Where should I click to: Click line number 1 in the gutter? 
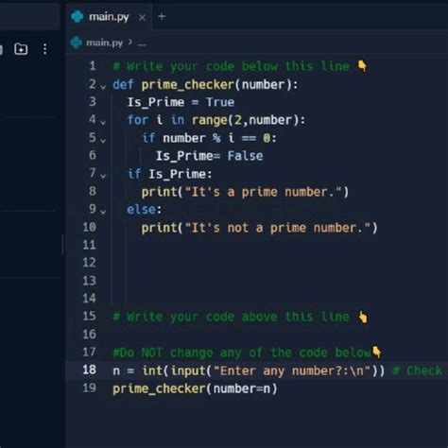(x=93, y=66)
